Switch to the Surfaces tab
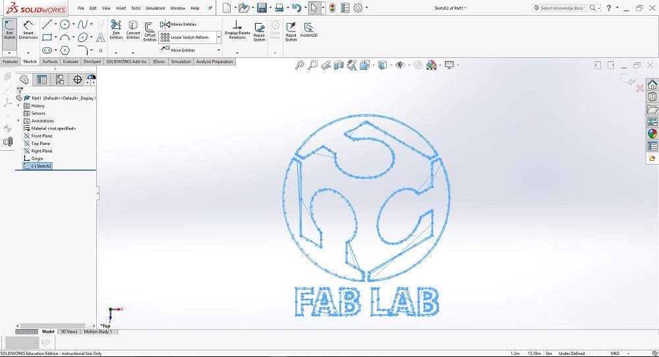659x357 pixels. tap(50, 62)
